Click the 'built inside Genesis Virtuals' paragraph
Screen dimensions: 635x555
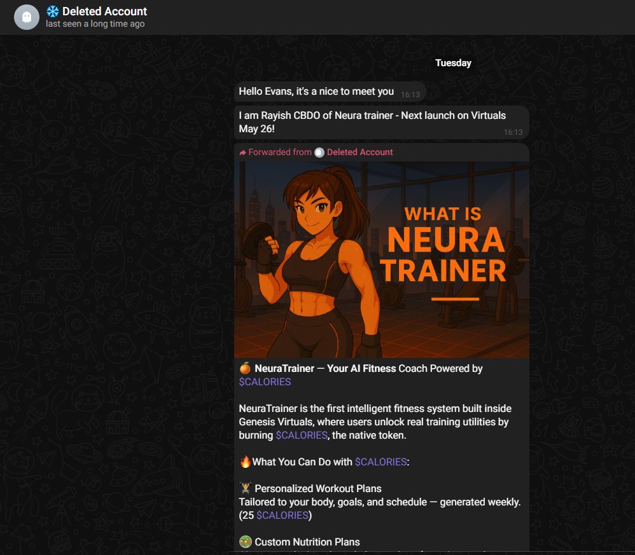(375, 422)
